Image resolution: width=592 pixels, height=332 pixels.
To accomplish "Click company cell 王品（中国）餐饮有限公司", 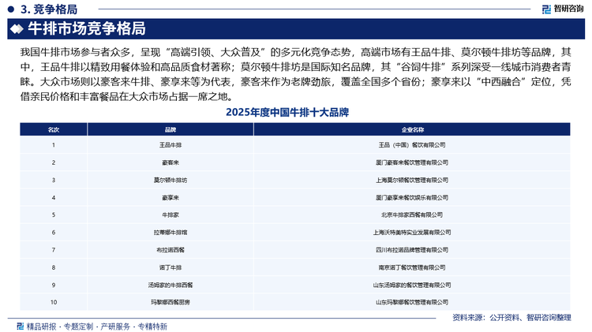I will 412,145.
